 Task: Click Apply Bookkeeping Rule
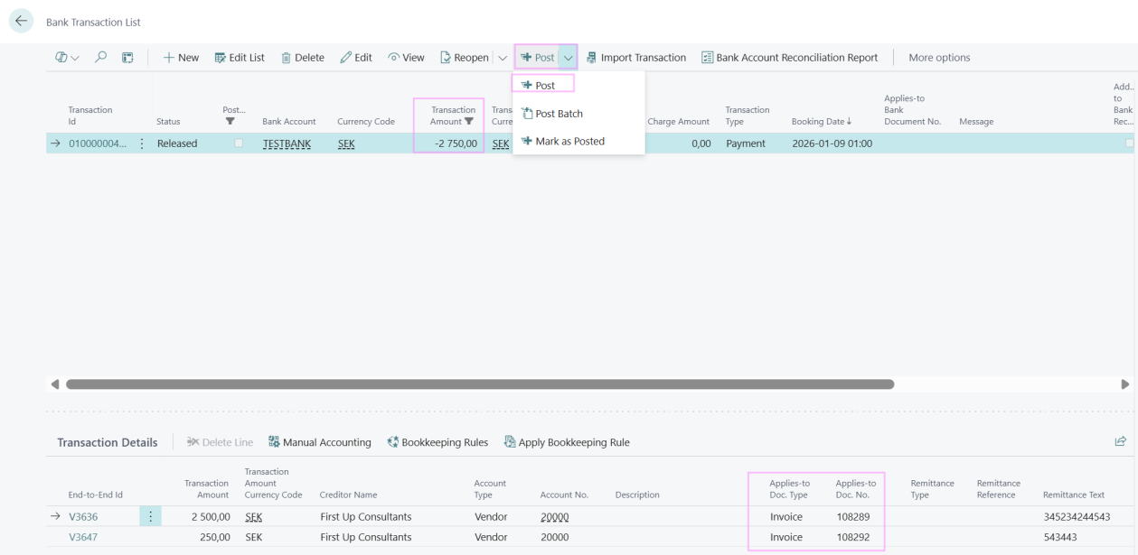567,442
